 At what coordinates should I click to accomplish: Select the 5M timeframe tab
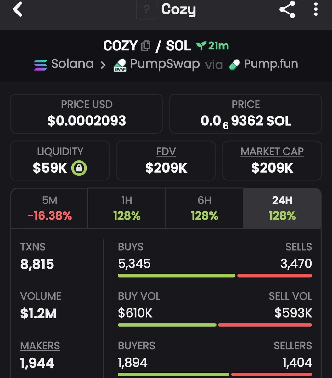(49, 208)
